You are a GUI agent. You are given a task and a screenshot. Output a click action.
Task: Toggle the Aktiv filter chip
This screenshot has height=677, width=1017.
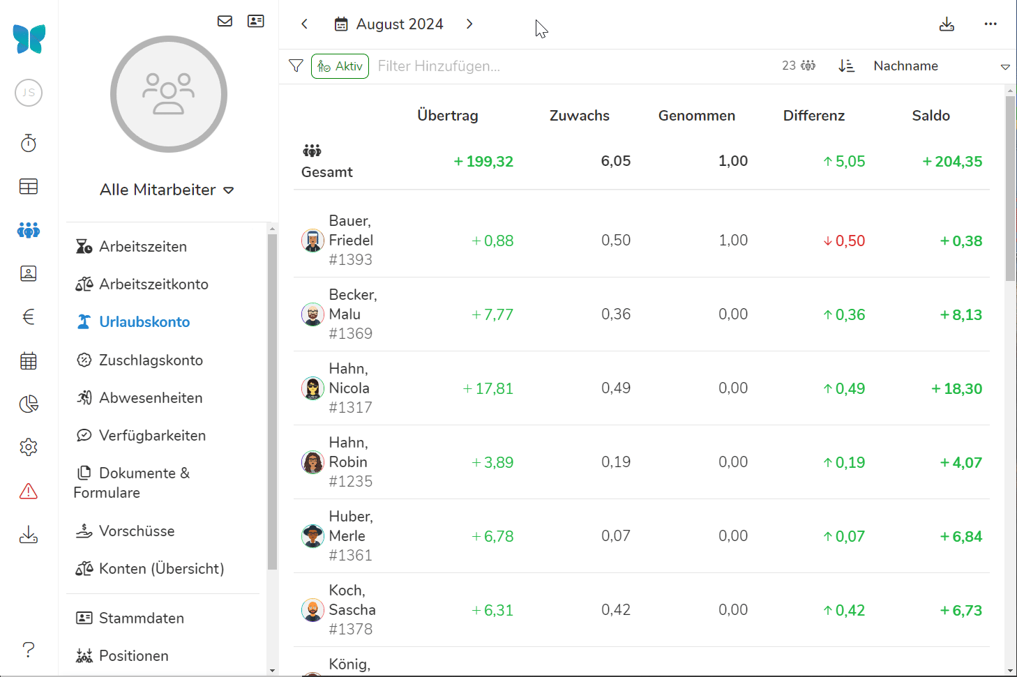(x=340, y=66)
